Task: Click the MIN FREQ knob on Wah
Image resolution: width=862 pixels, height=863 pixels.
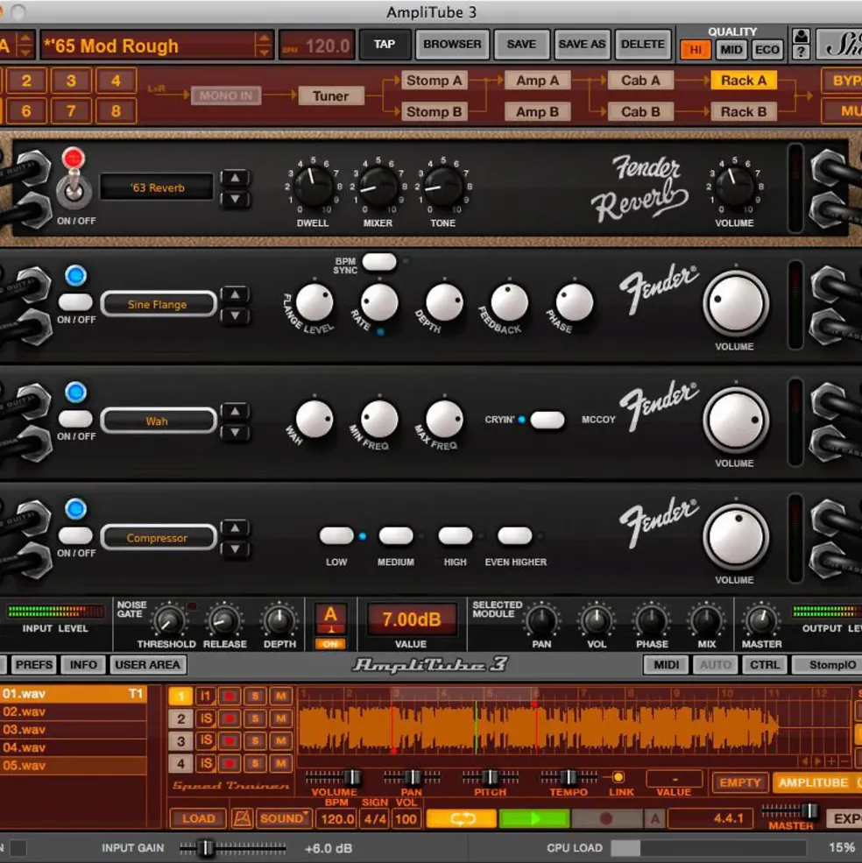Action: point(379,419)
